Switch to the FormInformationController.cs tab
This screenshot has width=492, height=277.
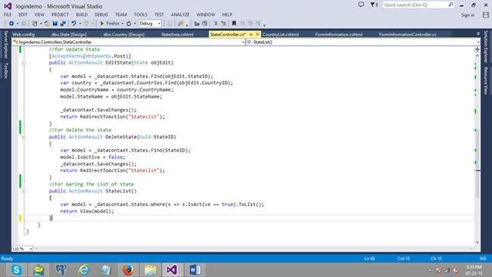pyautogui.click(x=407, y=35)
